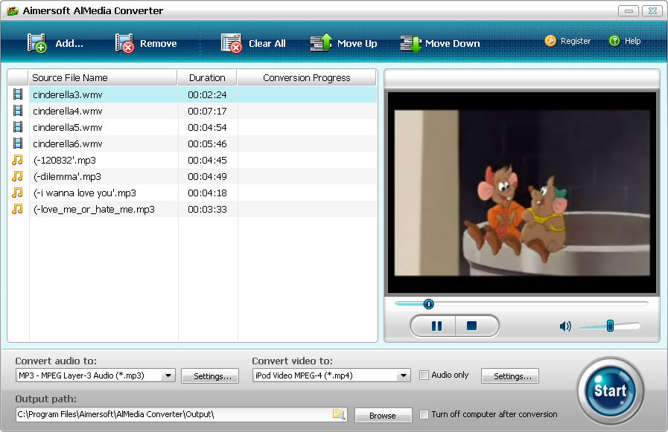Click the Add... toolbar label
This screenshot has width=668, height=432.
click(x=69, y=43)
